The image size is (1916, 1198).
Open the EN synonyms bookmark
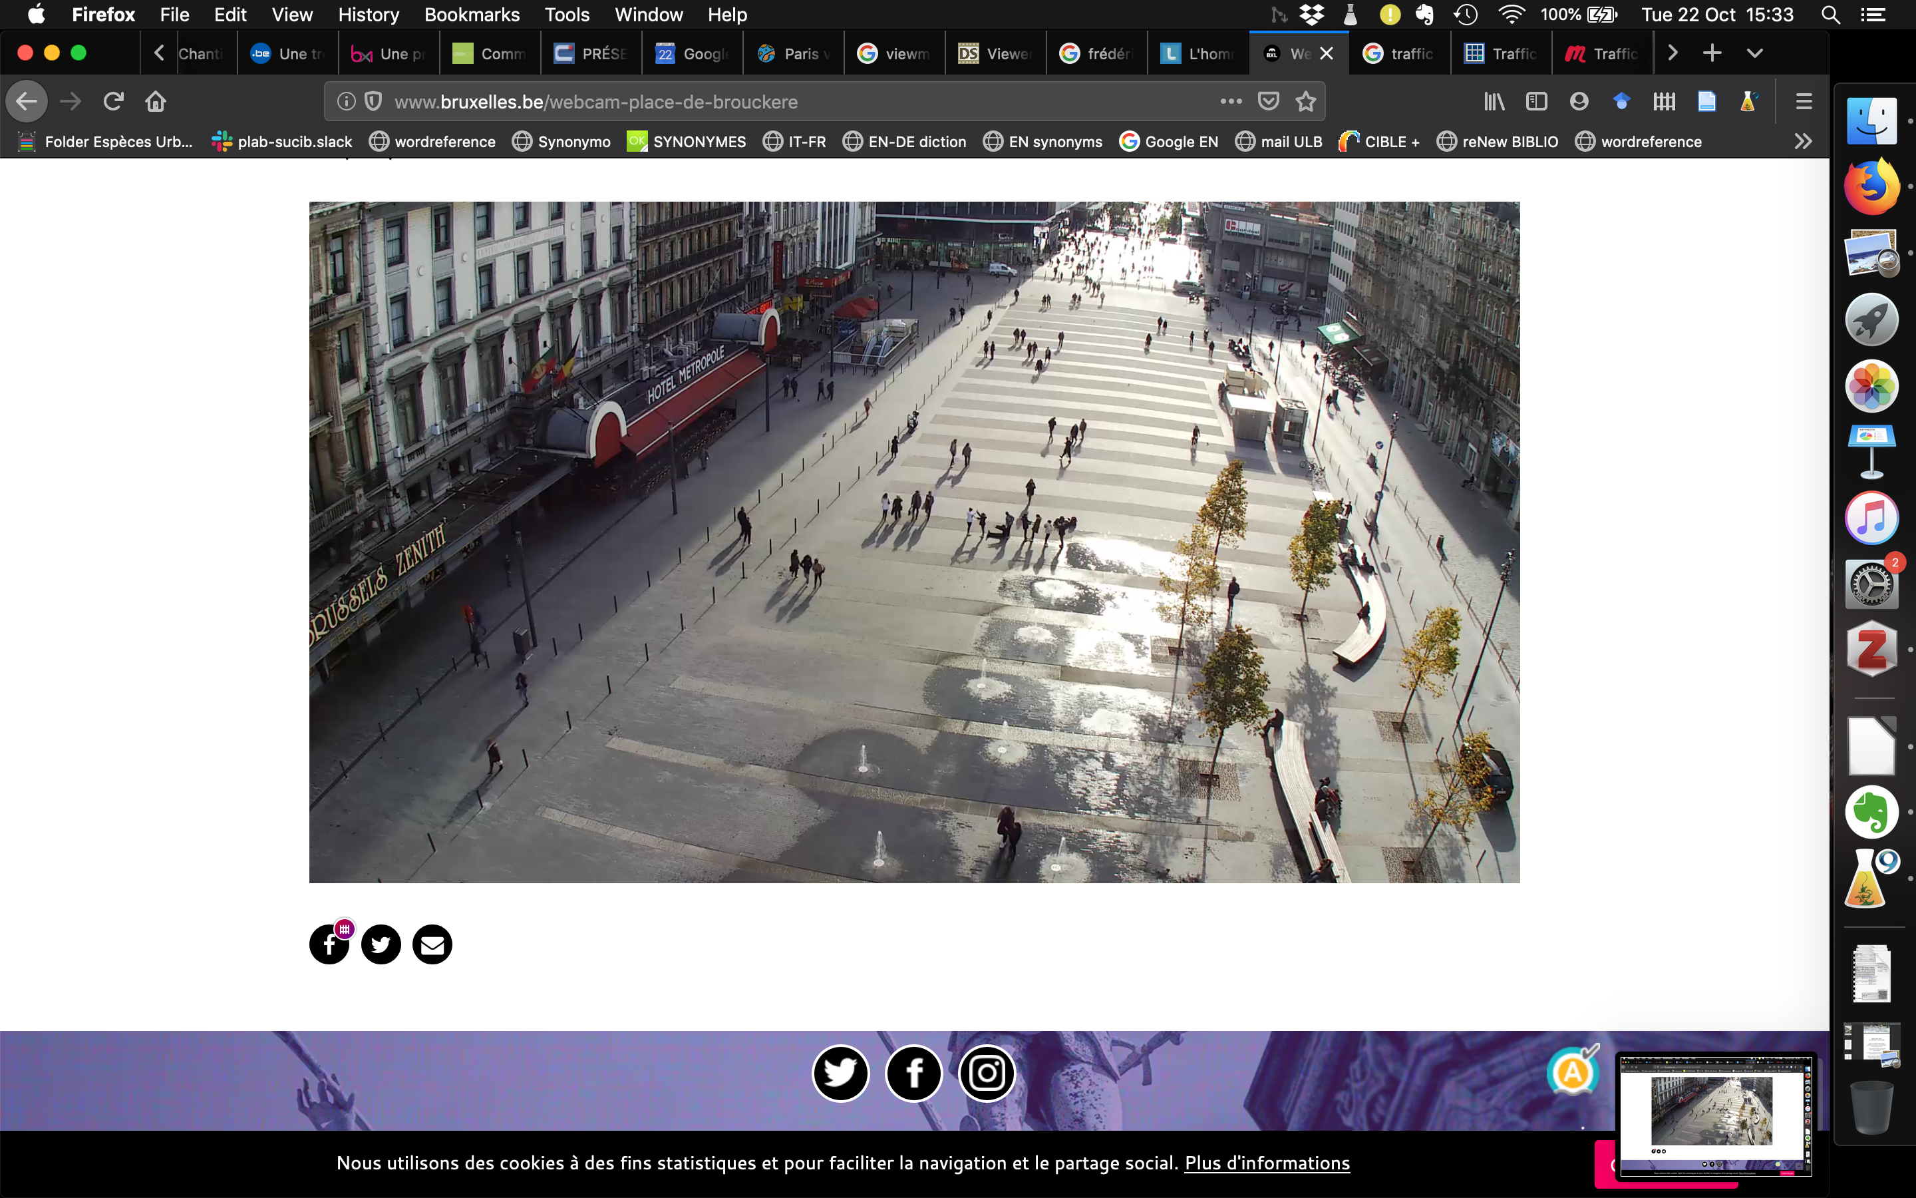pos(1042,142)
